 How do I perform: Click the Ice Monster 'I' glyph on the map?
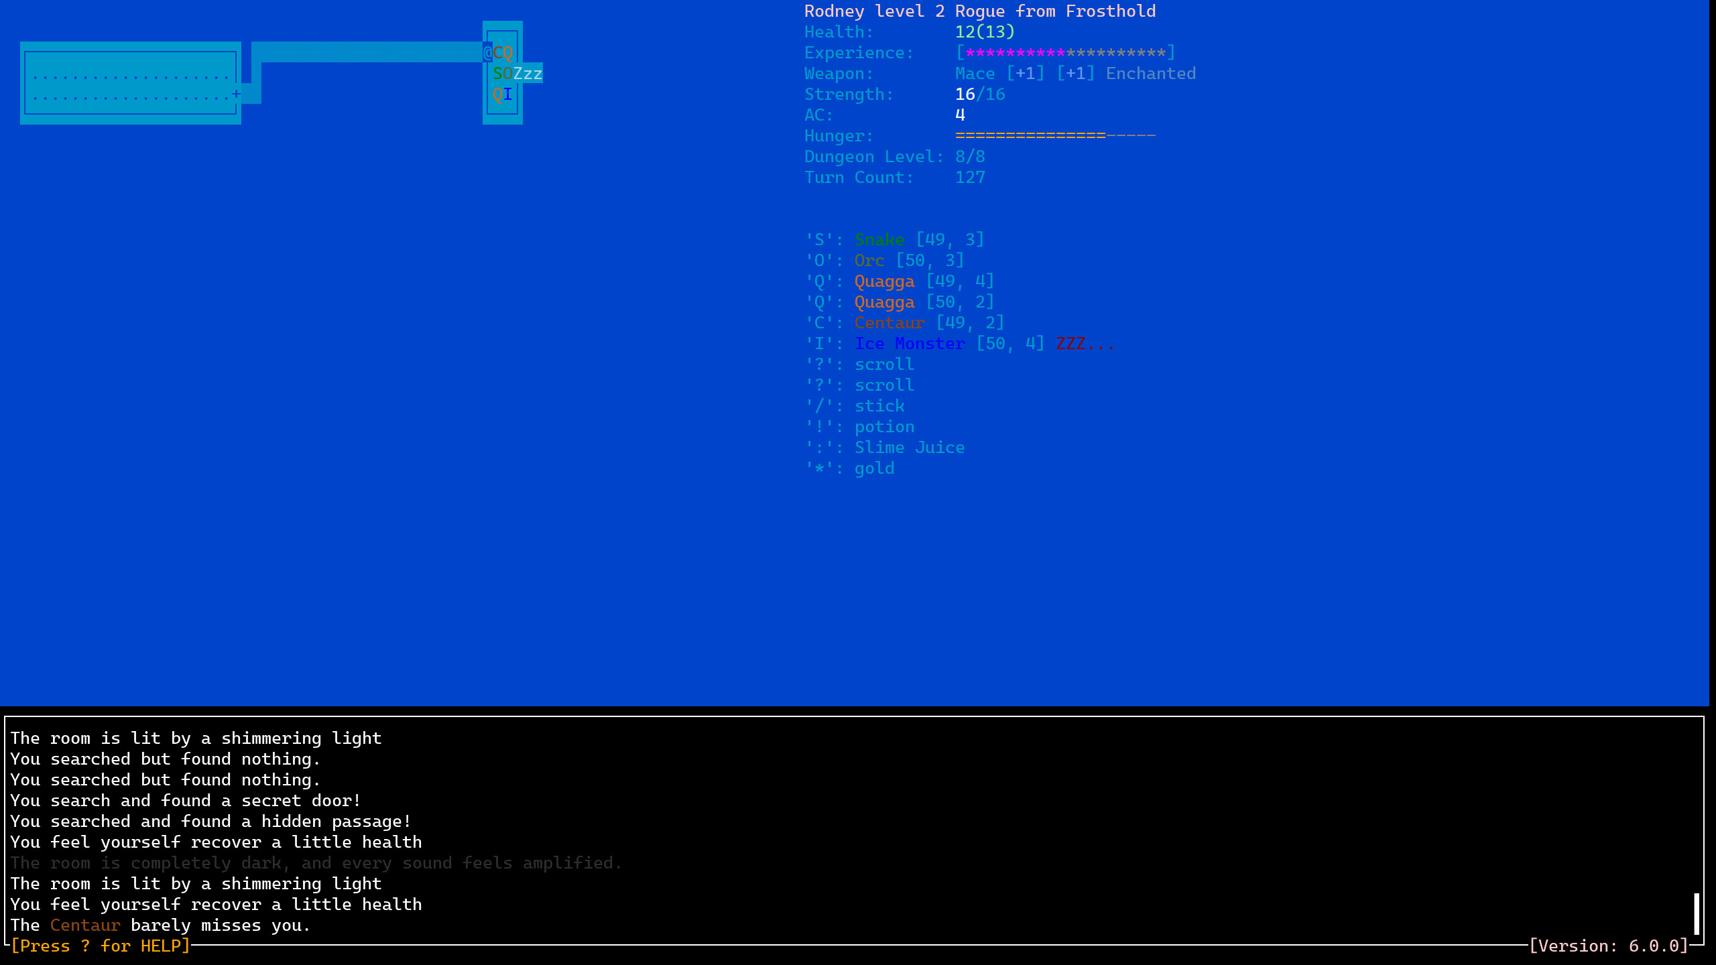(x=507, y=94)
